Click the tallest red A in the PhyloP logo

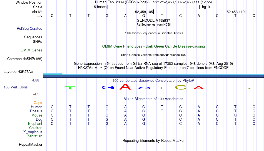pos(125,86)
